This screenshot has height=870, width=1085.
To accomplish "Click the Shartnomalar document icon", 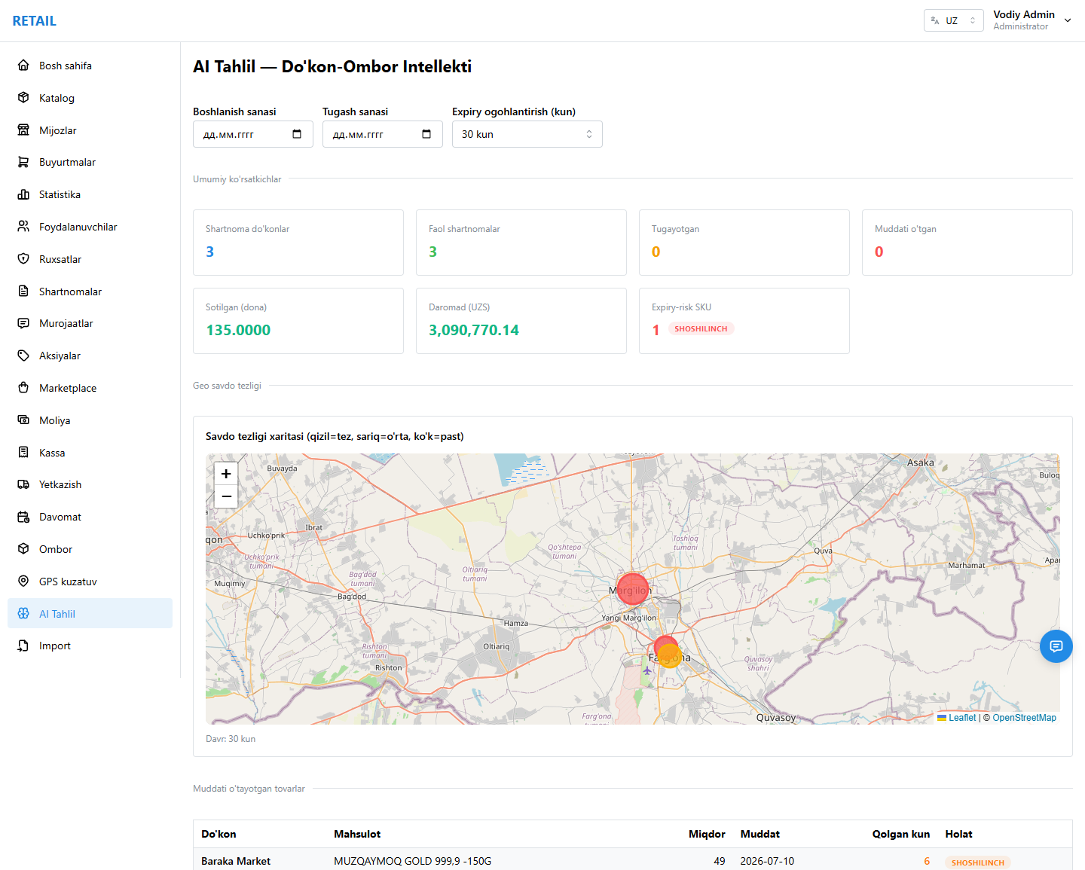I will pos(23,292).
